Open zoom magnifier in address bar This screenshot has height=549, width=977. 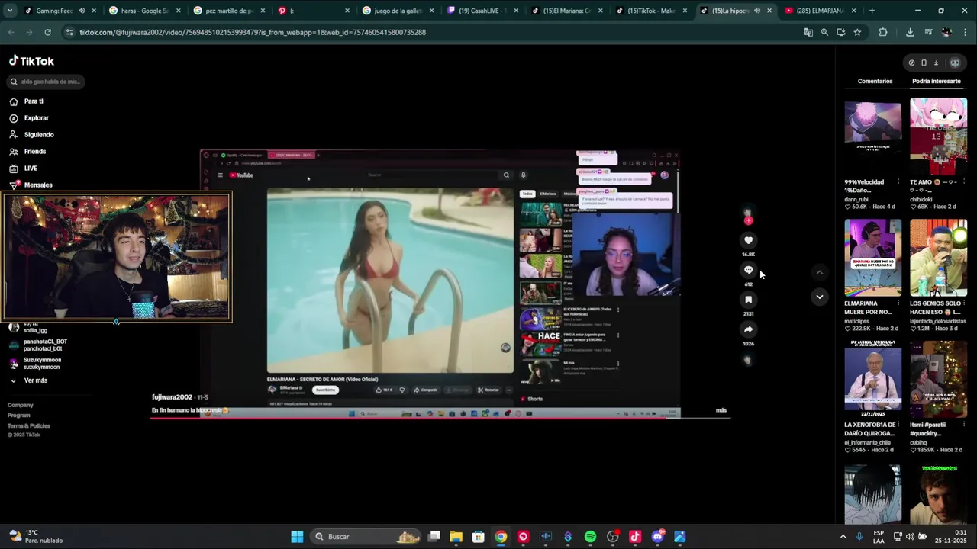tap(824, 32)
